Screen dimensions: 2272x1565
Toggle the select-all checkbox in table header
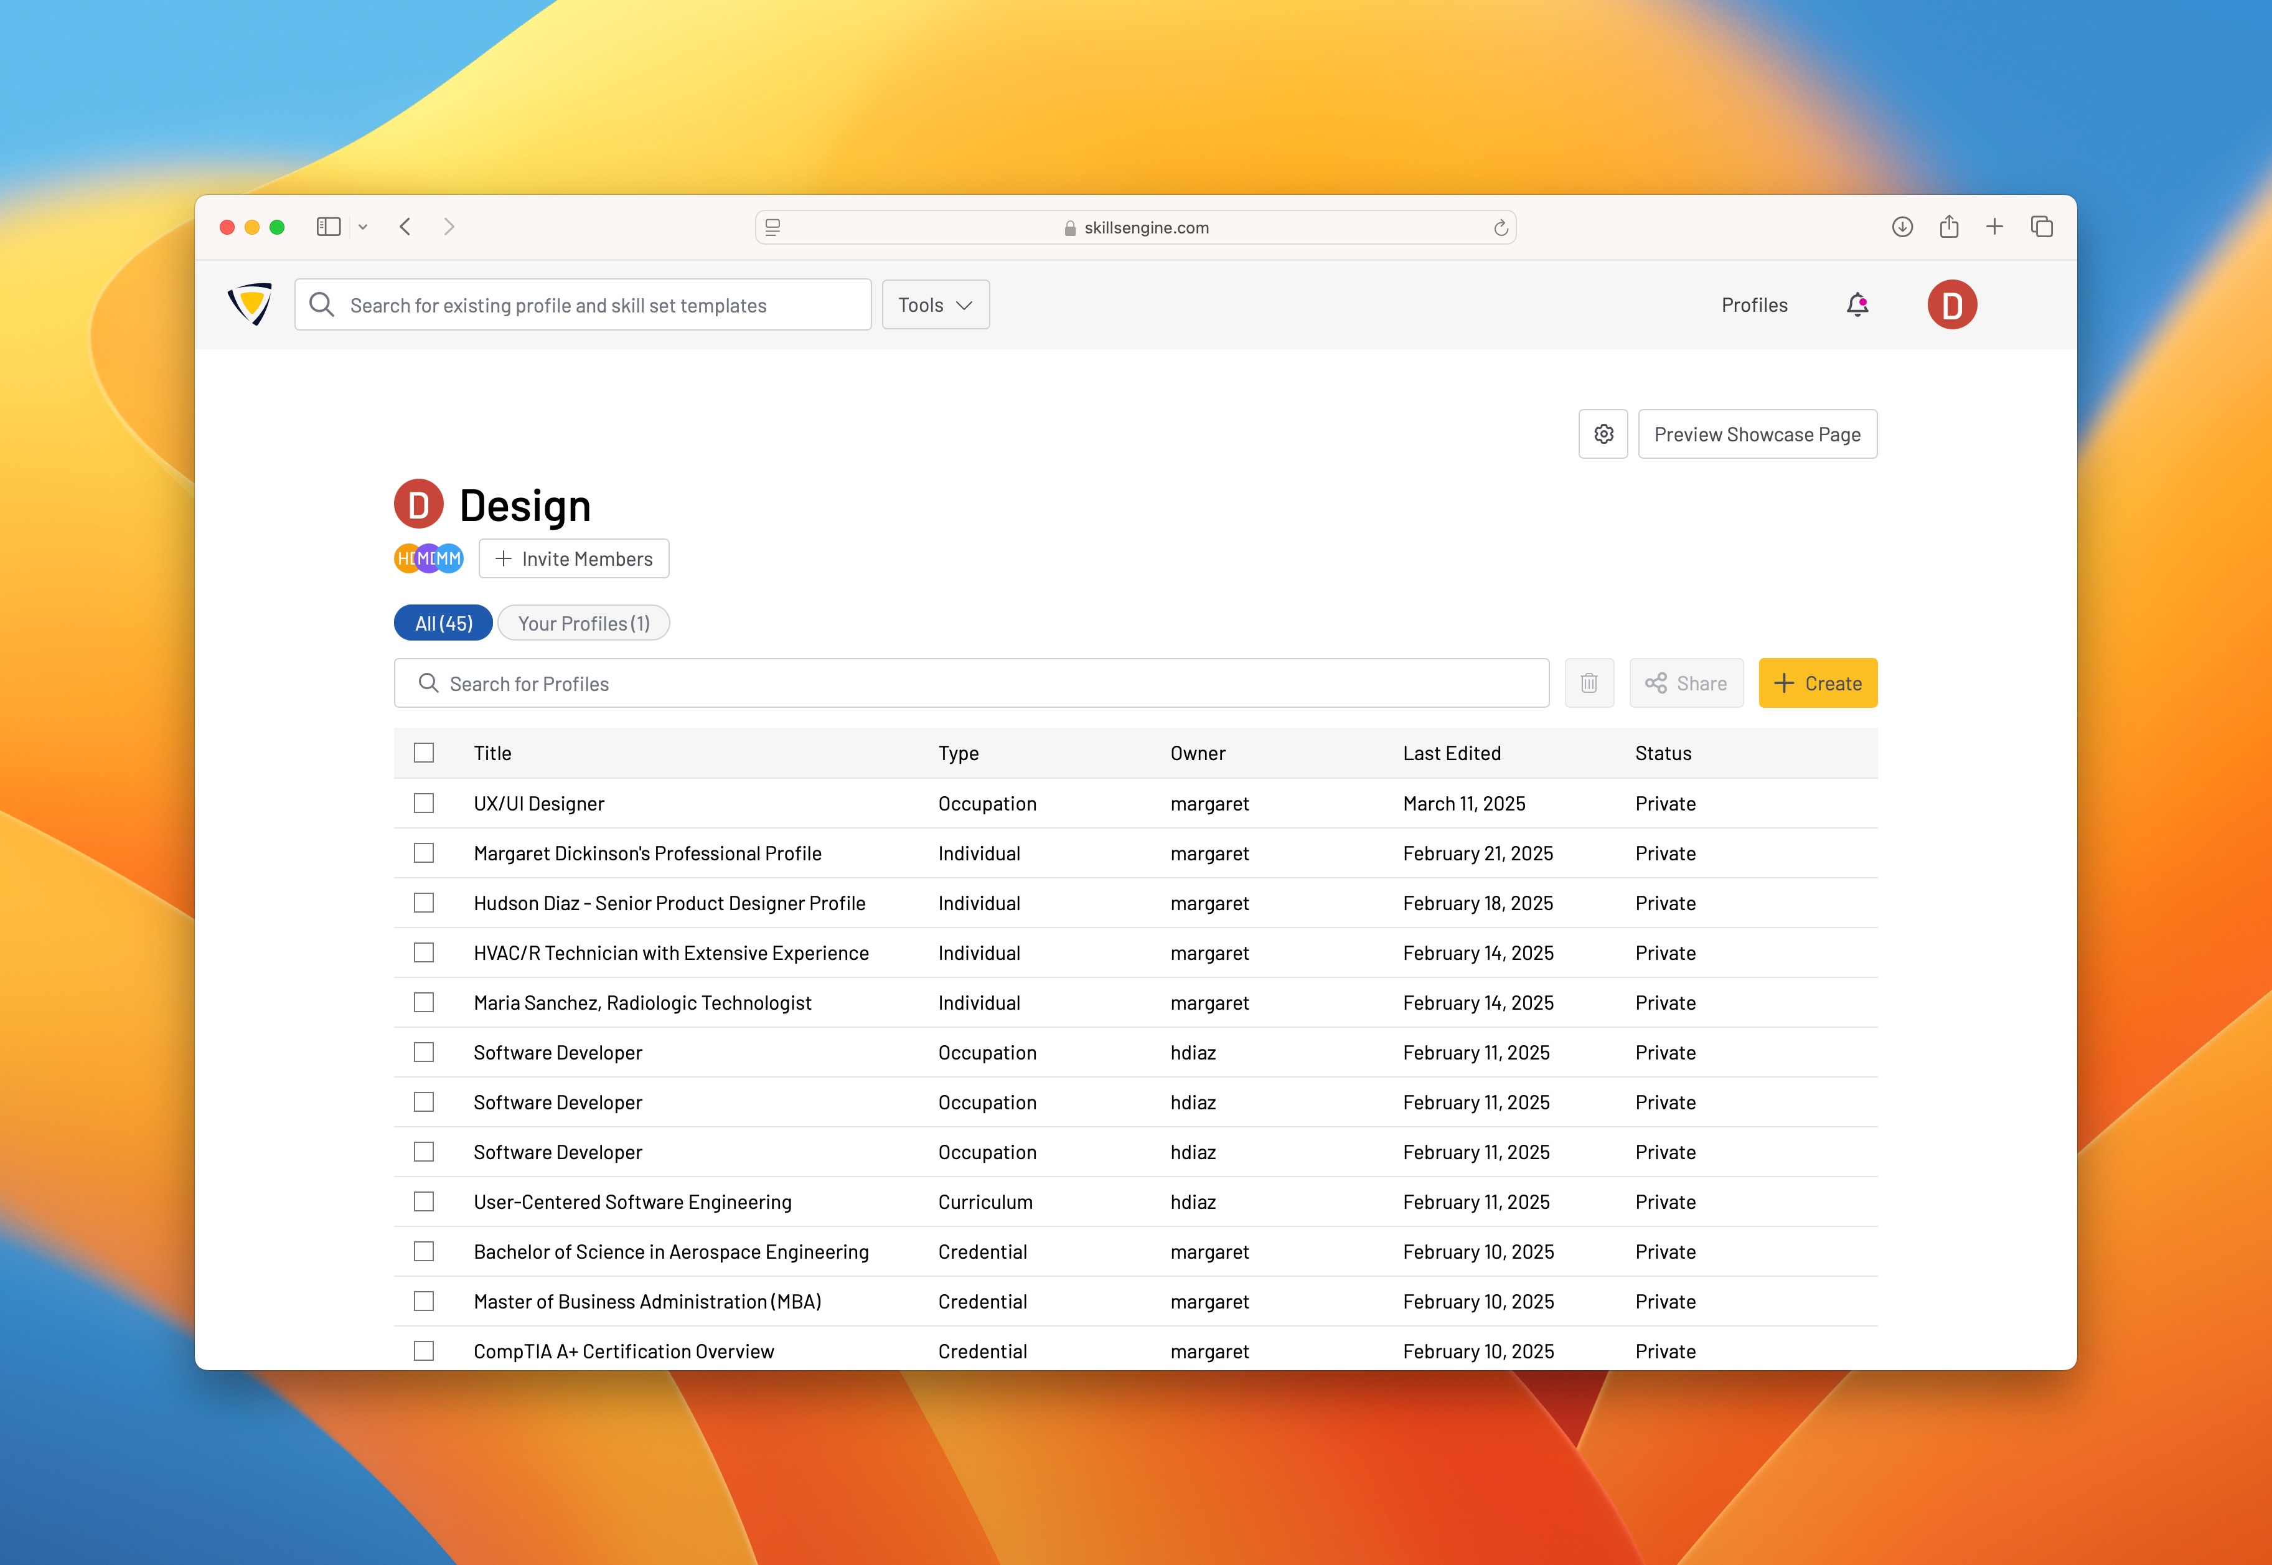(424, 753)
